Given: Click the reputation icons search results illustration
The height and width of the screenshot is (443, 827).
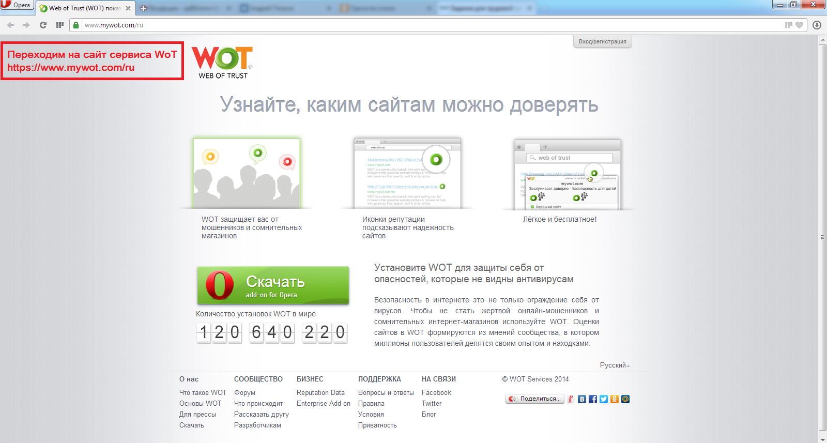Looking at the screenshot, I should pyautogui.click(x=407, y=173).
